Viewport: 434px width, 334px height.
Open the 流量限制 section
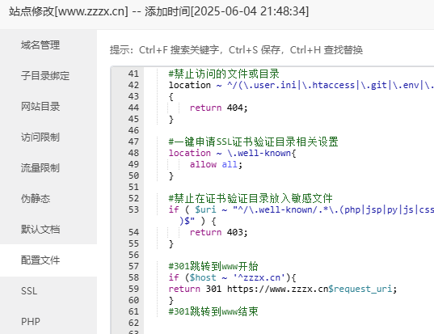40,168
